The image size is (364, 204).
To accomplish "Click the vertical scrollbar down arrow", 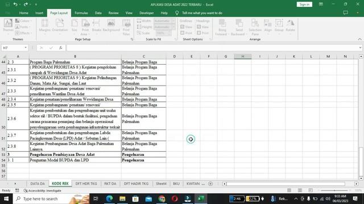I will pyautogui.click(x=361, y=178).
